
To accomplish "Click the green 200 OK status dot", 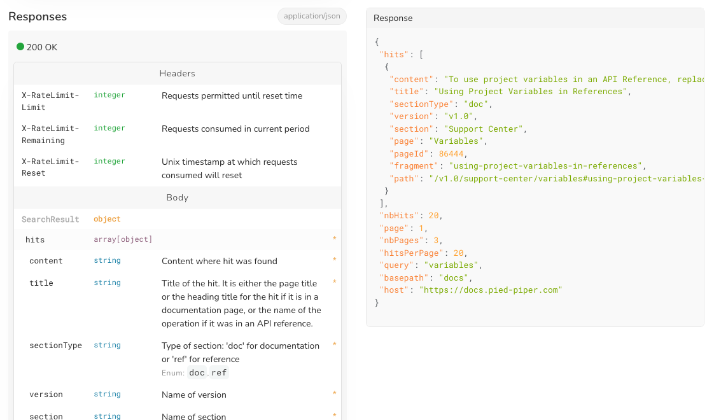I will point(20,46).
